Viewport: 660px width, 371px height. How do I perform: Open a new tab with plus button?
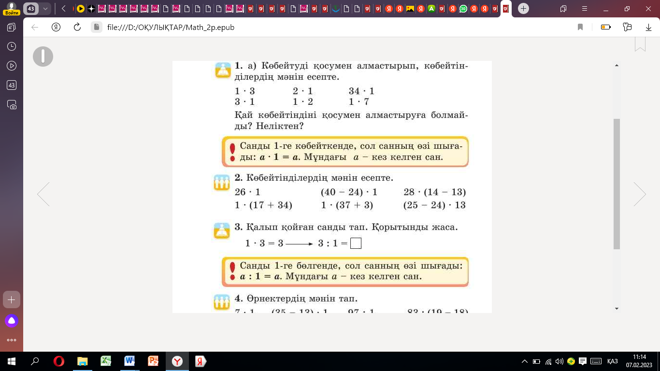524,9
